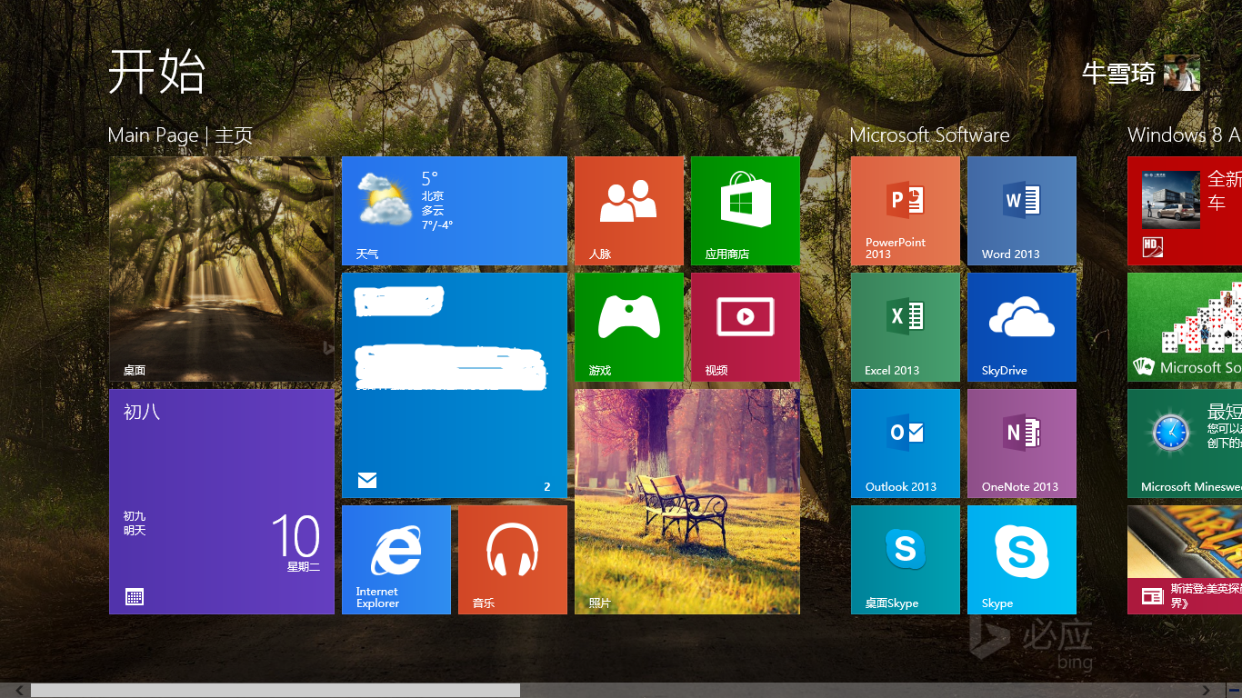Open the 应用商店 (Store) tile
1242x698 pixels.
[x=745, y=210]
